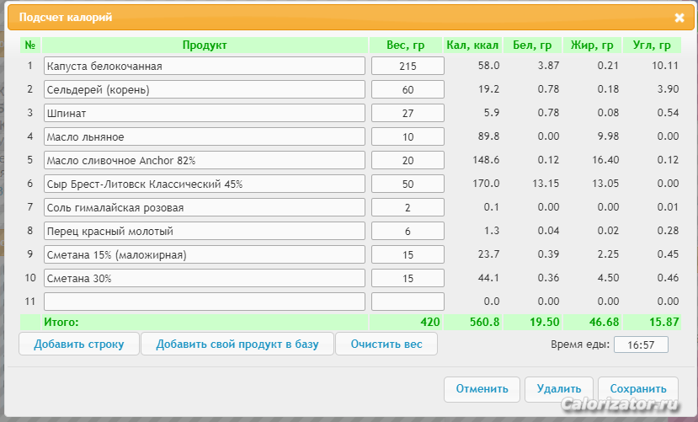Edit the weight 215 for Капуста

408,66
